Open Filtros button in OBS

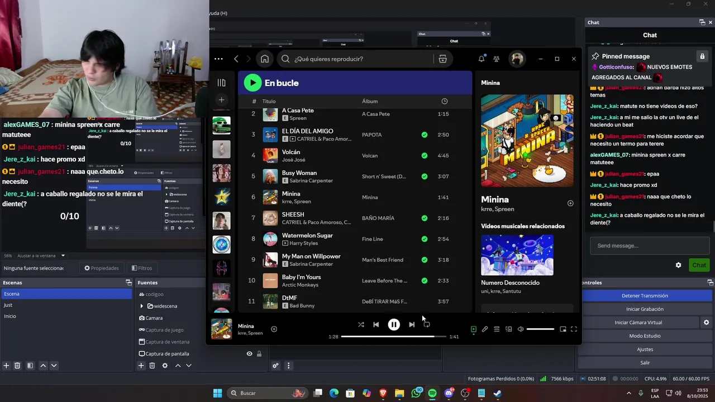click(141, 268)
